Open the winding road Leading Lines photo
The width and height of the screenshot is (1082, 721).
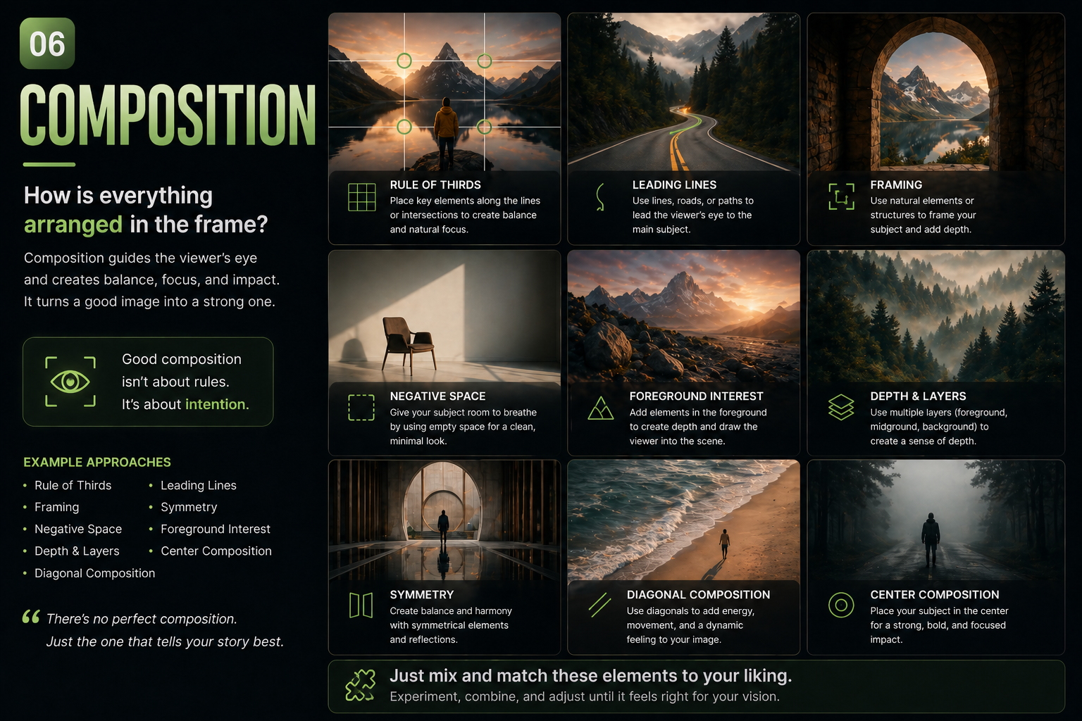coord(683,92)
